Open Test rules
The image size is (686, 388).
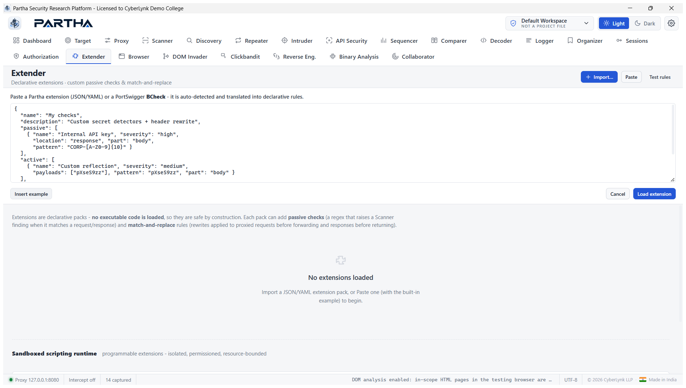pos(660,77)
